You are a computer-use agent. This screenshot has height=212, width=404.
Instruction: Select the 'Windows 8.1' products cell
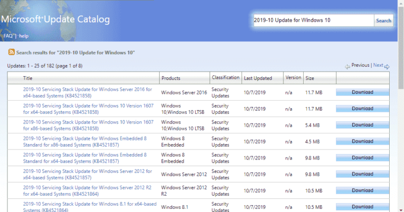pyautogui.click(x=175, y=207)
